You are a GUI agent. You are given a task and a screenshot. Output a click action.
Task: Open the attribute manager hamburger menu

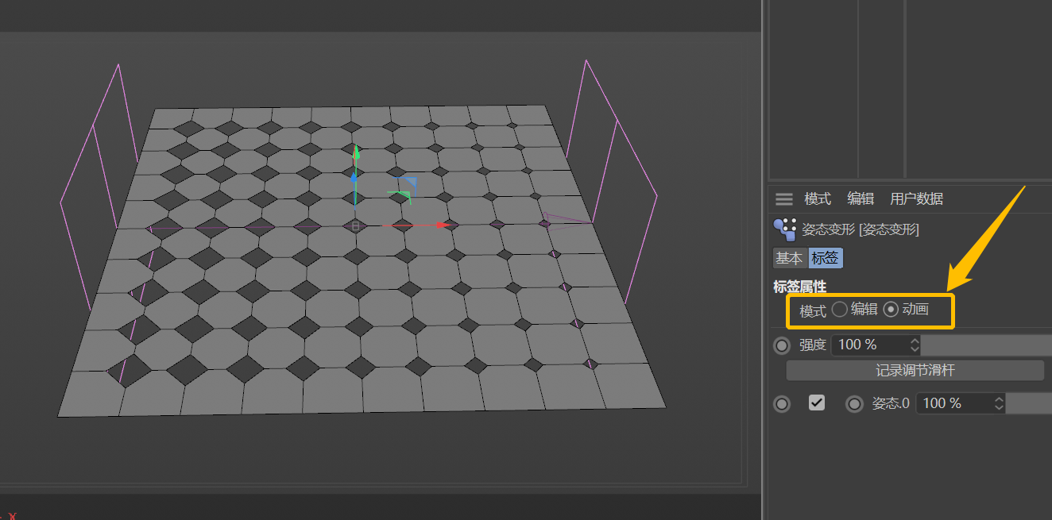point(784,199)
